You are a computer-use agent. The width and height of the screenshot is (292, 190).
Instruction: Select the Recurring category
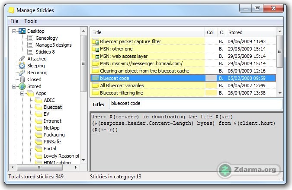click(37, 73)
